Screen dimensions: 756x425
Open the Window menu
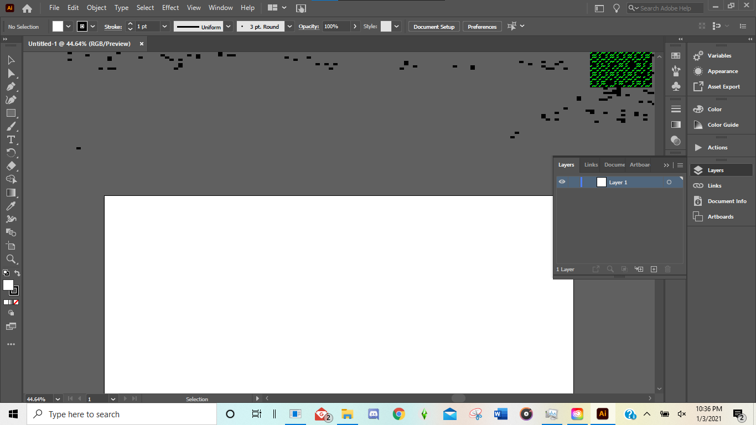click(220, 8)
